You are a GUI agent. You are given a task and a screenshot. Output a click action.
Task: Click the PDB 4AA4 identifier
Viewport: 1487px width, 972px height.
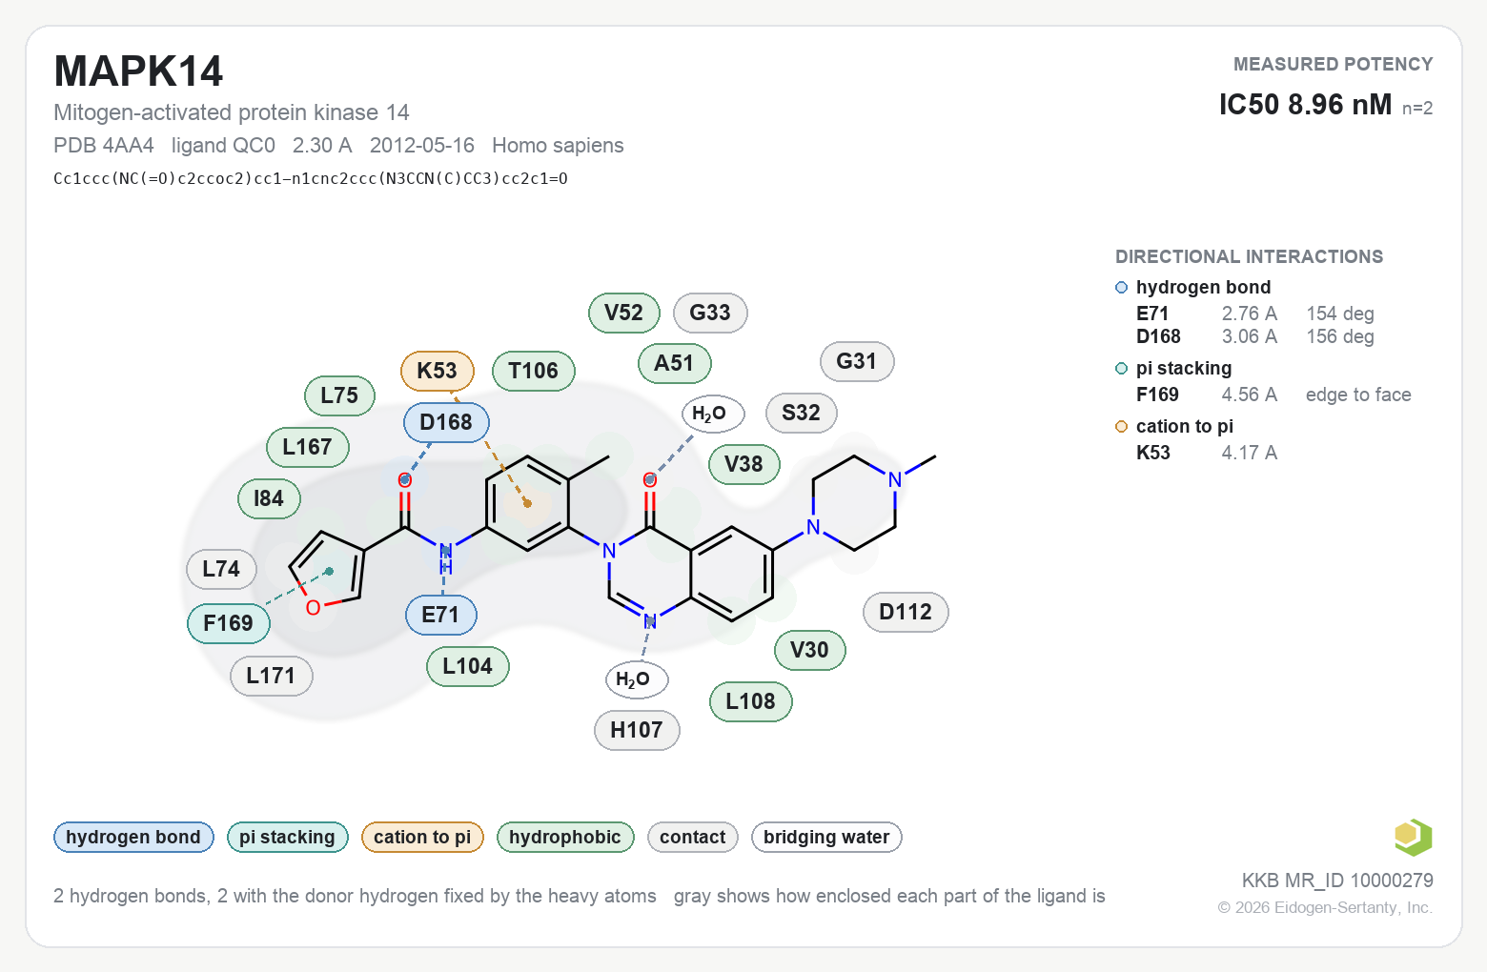[104, 145]
